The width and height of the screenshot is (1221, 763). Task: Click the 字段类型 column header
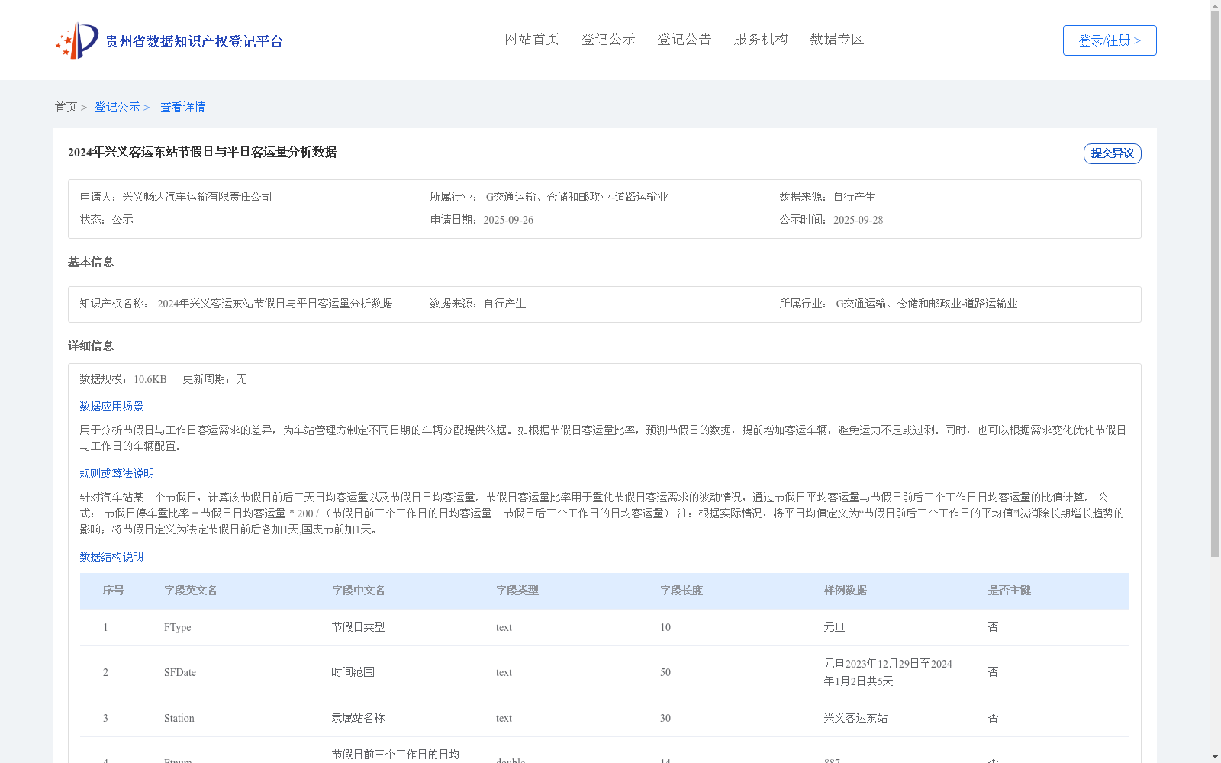click(x=517, y=591)
